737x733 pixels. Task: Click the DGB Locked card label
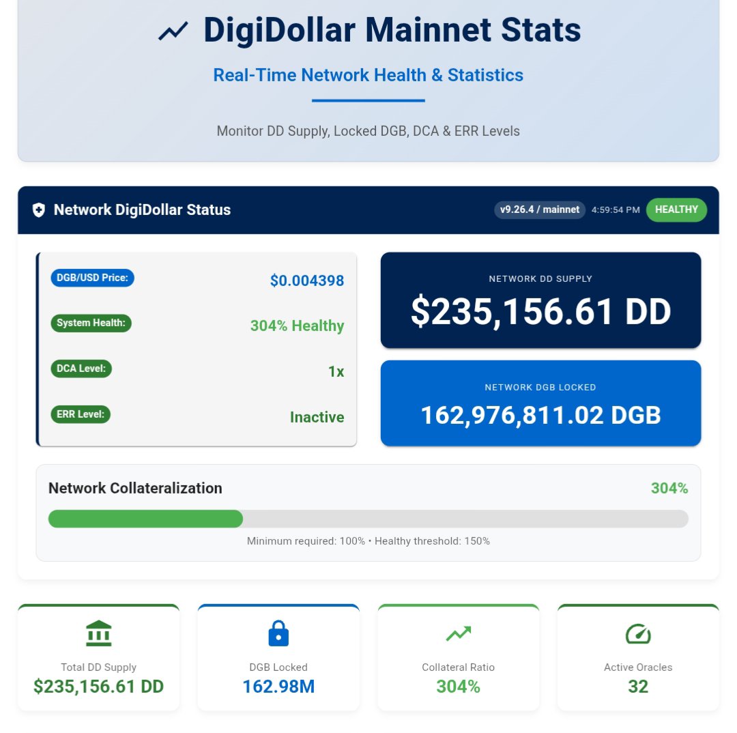tap(278, 667)
